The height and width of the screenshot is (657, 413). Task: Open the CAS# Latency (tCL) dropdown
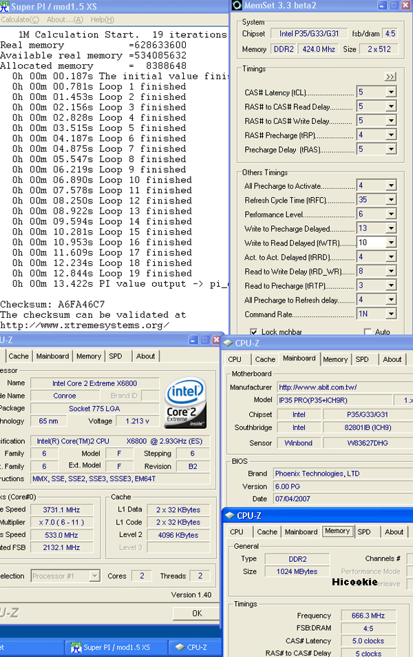tap(391, 92)
